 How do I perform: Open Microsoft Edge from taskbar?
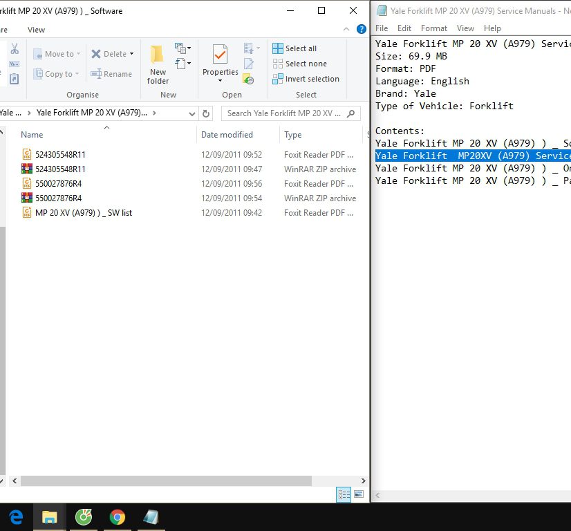16,517
